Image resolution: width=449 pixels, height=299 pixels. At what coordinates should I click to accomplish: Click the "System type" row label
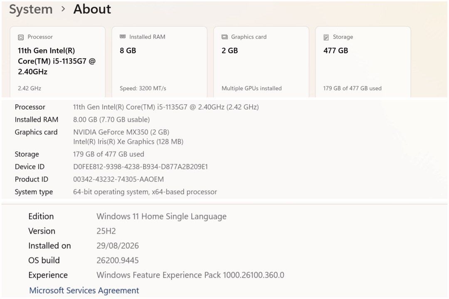click(x=34, y=192)
